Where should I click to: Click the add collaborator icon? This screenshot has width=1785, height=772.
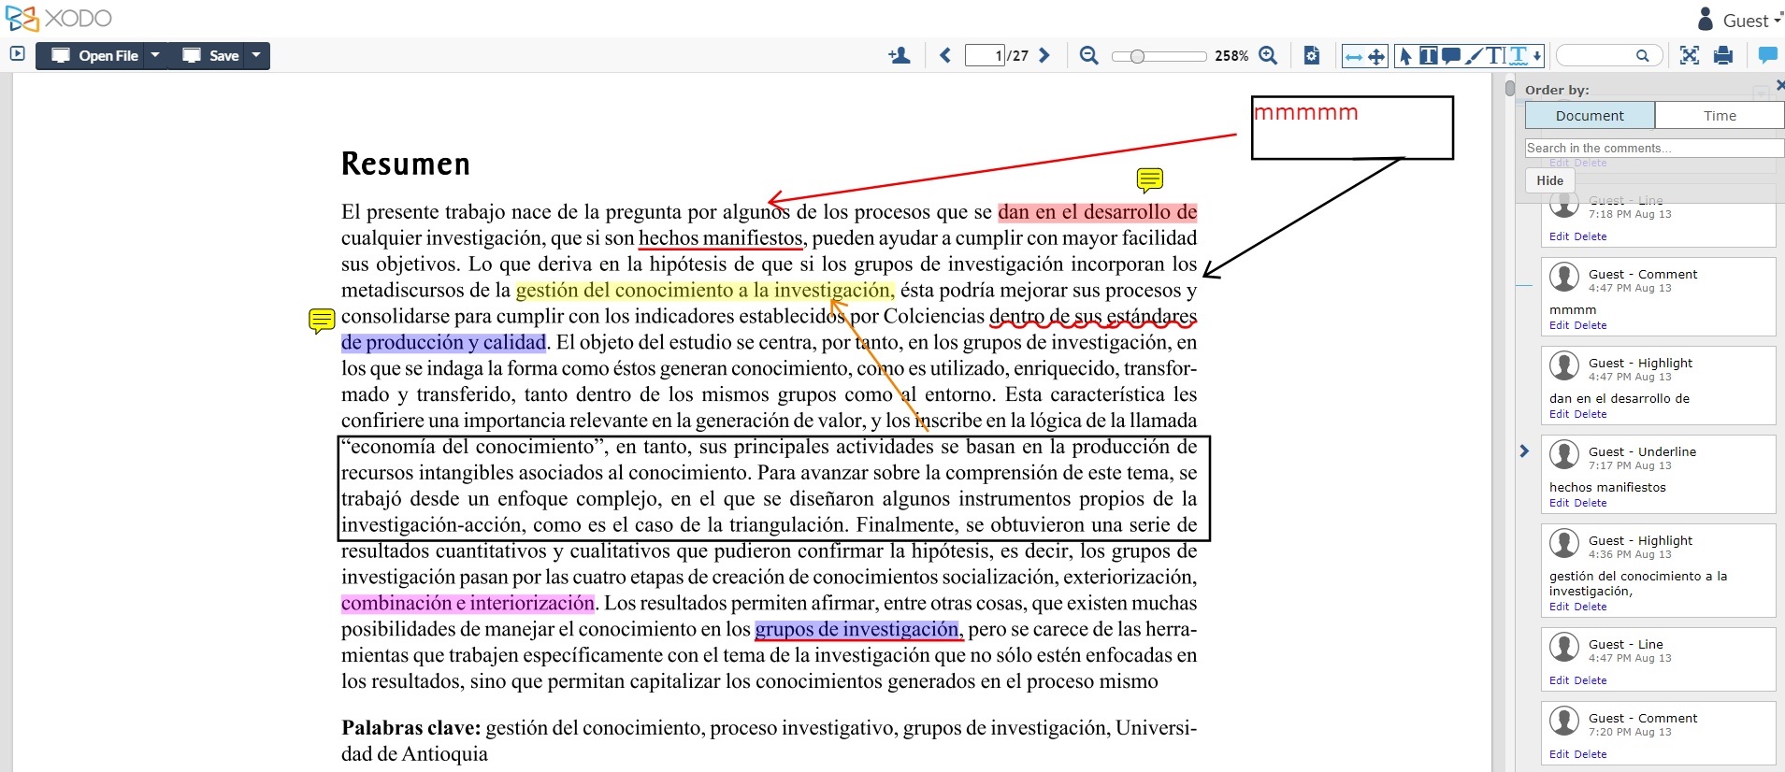900,56
